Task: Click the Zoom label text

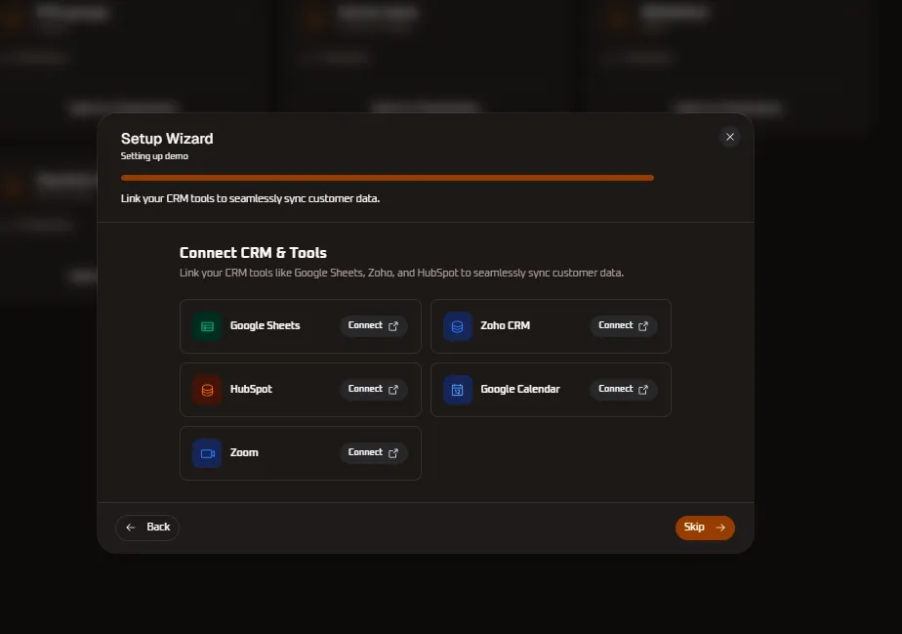Action: 244,452
